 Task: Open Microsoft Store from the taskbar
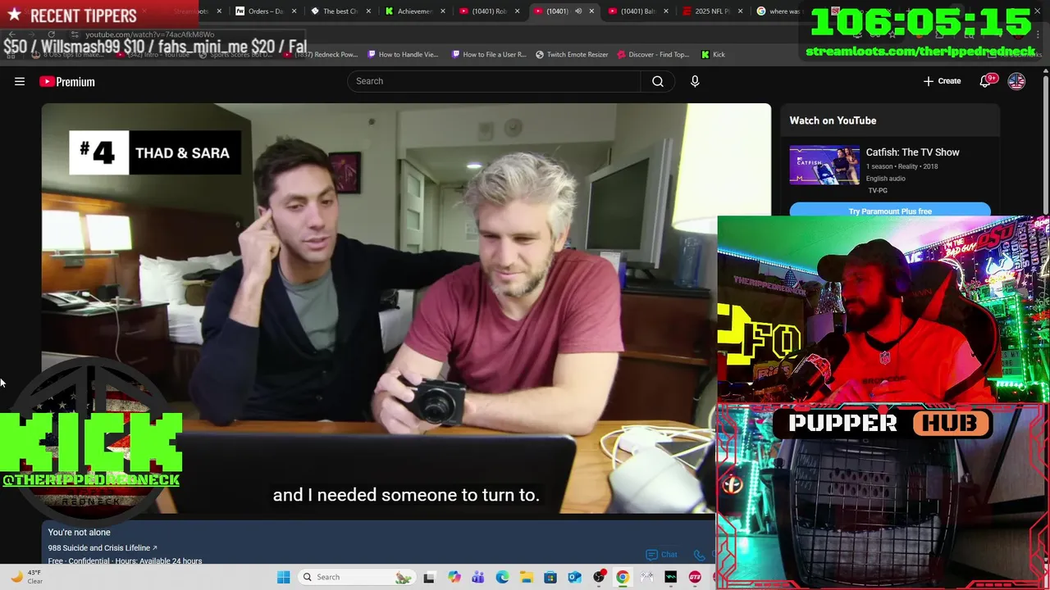(x=550, y=577)
